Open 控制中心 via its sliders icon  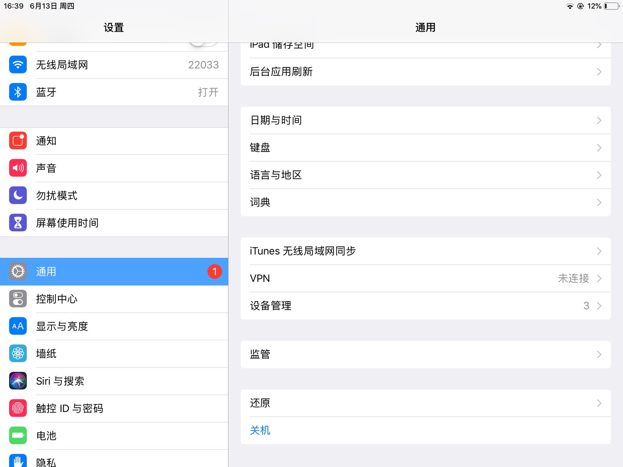point(18,298)
